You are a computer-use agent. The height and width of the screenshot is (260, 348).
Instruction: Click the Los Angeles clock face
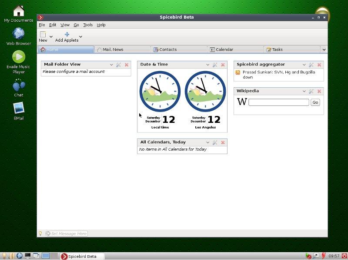click(x=205, y=91)
